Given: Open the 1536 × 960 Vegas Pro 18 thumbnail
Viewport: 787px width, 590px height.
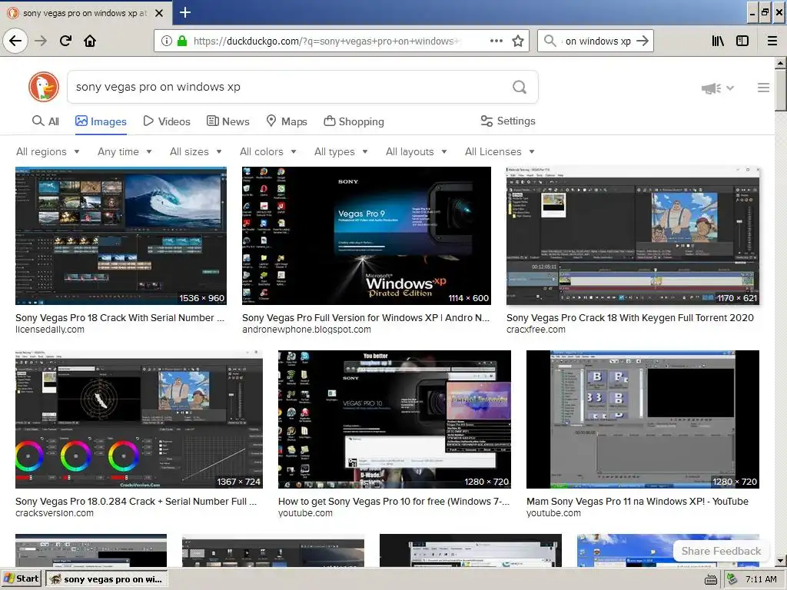Looking at the screenshot, I should (x=121, y=236).
